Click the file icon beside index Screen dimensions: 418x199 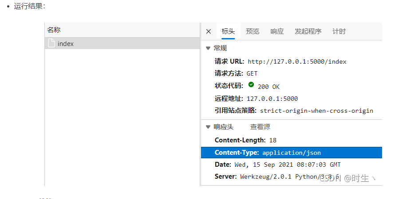pos(51,43)
